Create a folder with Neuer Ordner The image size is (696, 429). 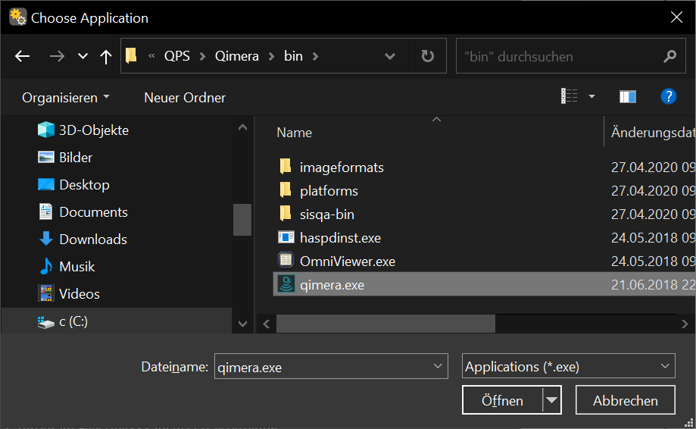tap(185, 98)
